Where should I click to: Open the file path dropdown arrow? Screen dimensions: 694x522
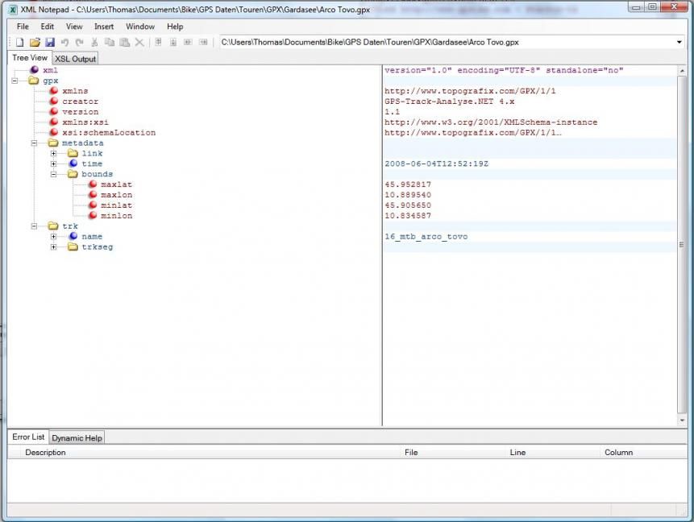(679, 42)
